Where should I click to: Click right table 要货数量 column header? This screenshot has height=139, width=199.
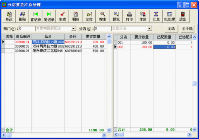142,37
